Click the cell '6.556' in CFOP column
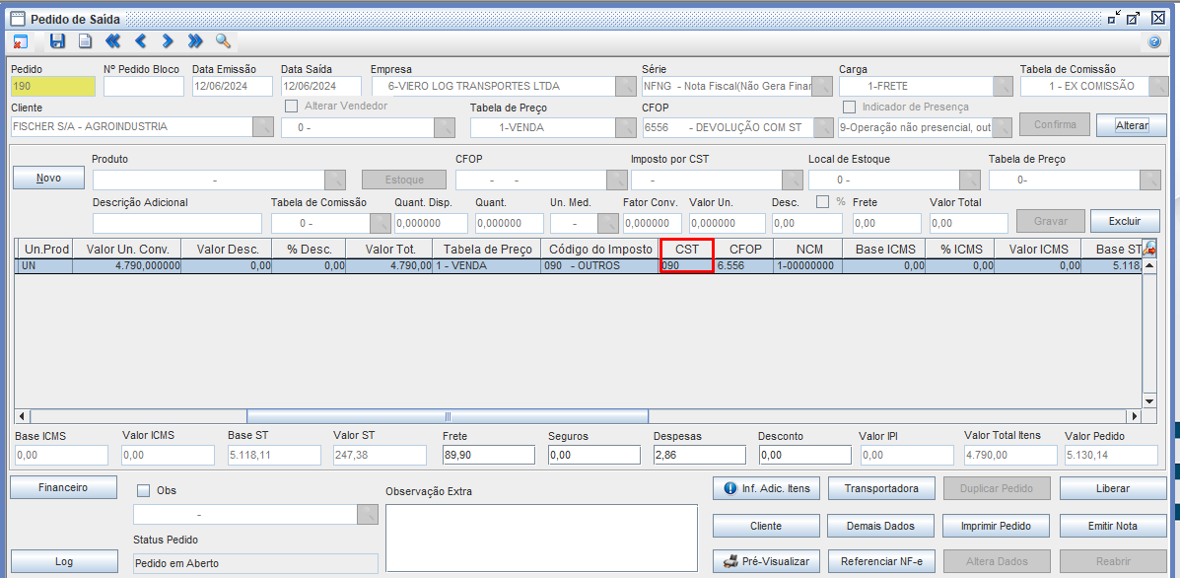Screen dimensions: 1180x578 tap(743, 265)
